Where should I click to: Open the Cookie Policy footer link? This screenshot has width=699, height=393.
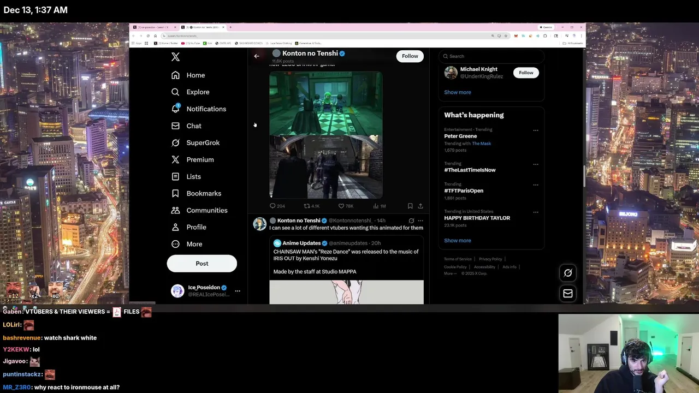(x=455, y=267)
